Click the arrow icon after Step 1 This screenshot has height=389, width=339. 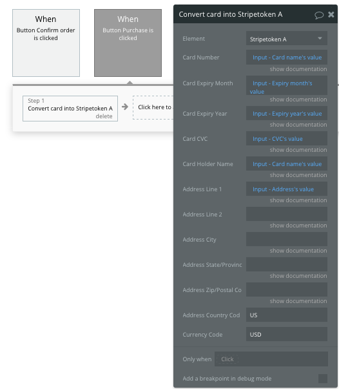pyautogui.click(x=125, y=107)
